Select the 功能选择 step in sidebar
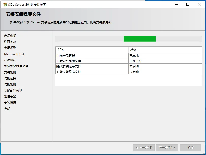Image resolution: width=206 pixels, height=155 pixels. pyautogui.click(x=10, y=78)
